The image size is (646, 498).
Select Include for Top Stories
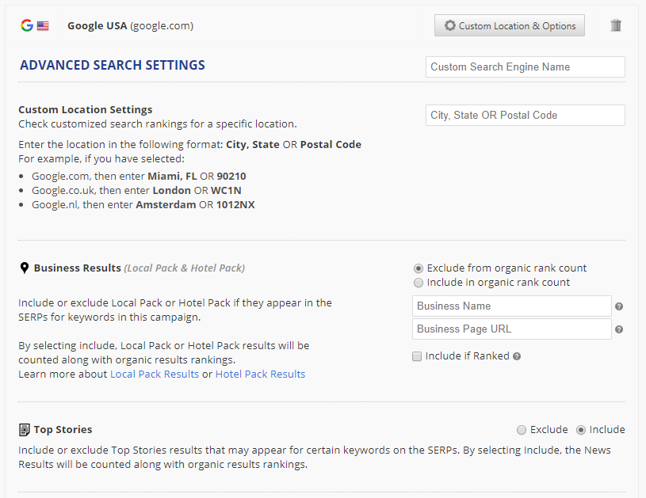tap(581, 430)
